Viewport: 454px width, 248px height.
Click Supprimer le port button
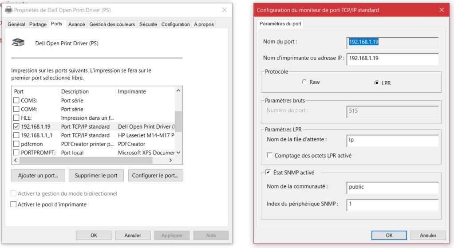[x=96, y=175]
